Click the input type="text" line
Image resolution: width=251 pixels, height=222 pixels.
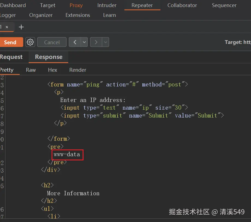pos(124,108)
